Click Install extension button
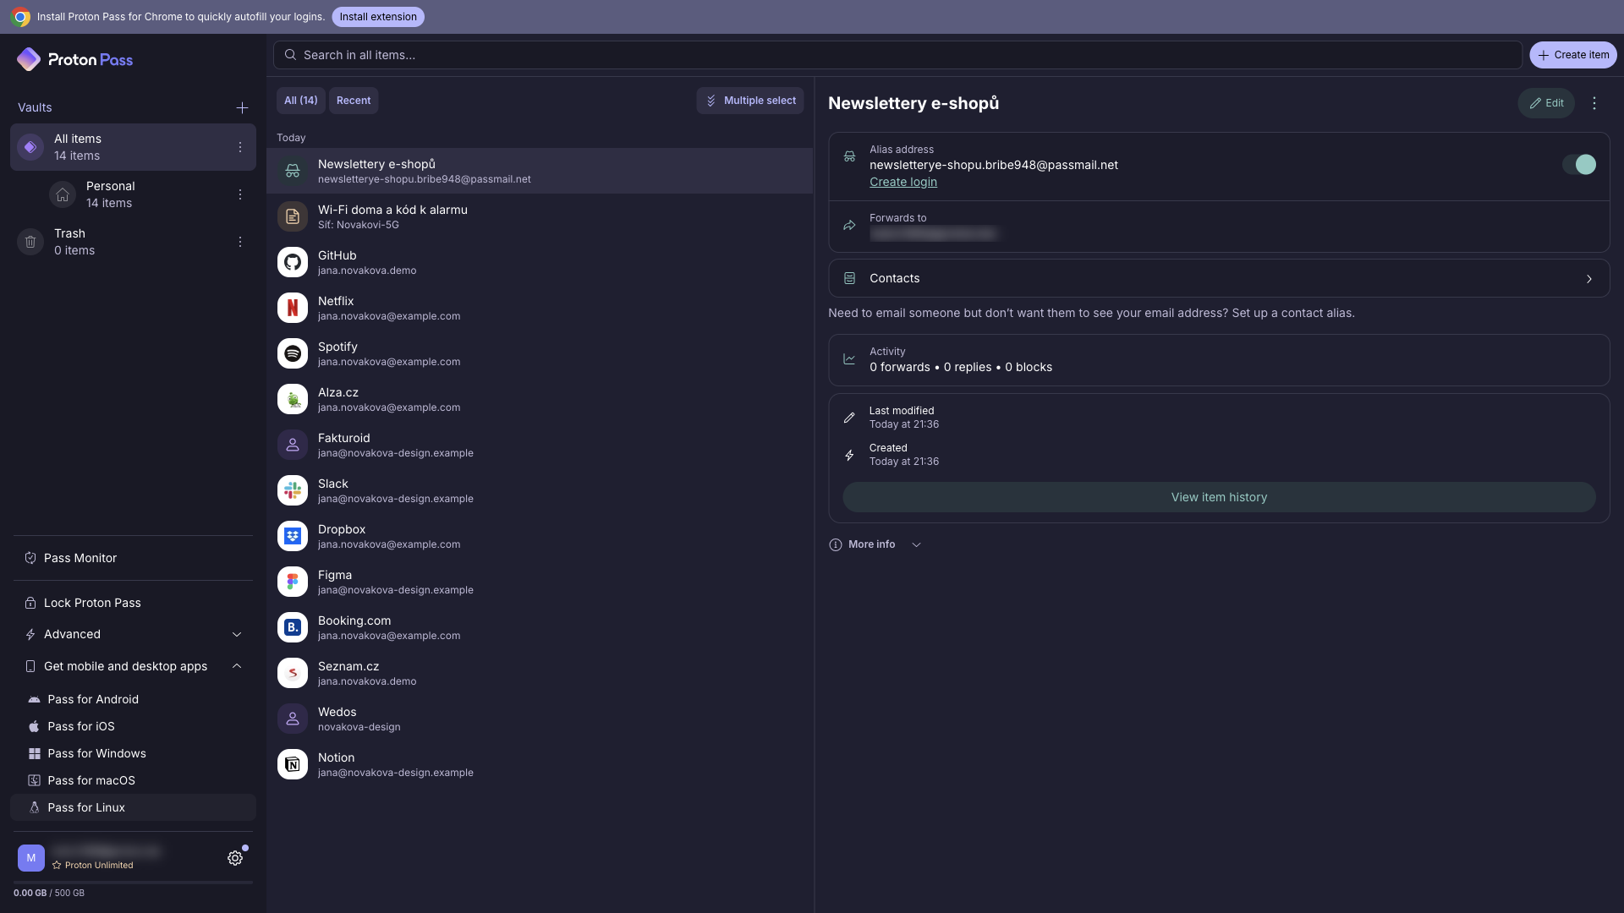The image size is (1624, 913). pyautogui.click(x=378, y=17)
